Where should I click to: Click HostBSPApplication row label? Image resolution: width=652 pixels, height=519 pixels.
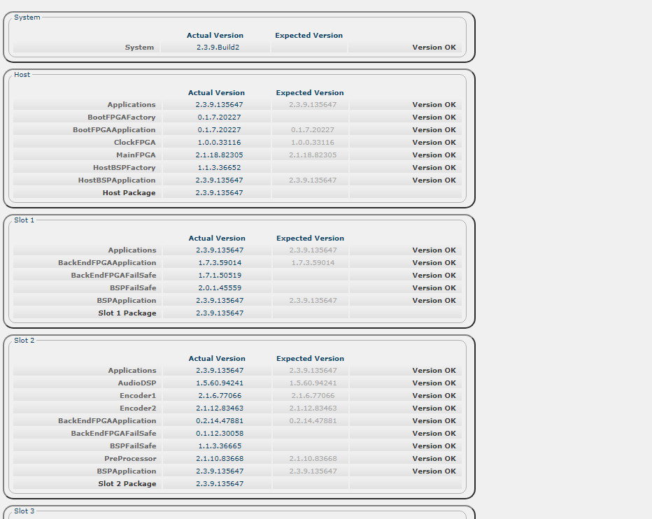coord(117,180)
